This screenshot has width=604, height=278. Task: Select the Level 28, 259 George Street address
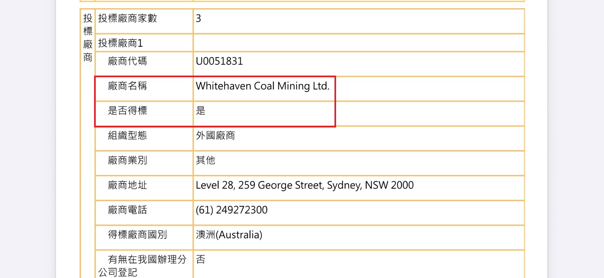(305, 185)
